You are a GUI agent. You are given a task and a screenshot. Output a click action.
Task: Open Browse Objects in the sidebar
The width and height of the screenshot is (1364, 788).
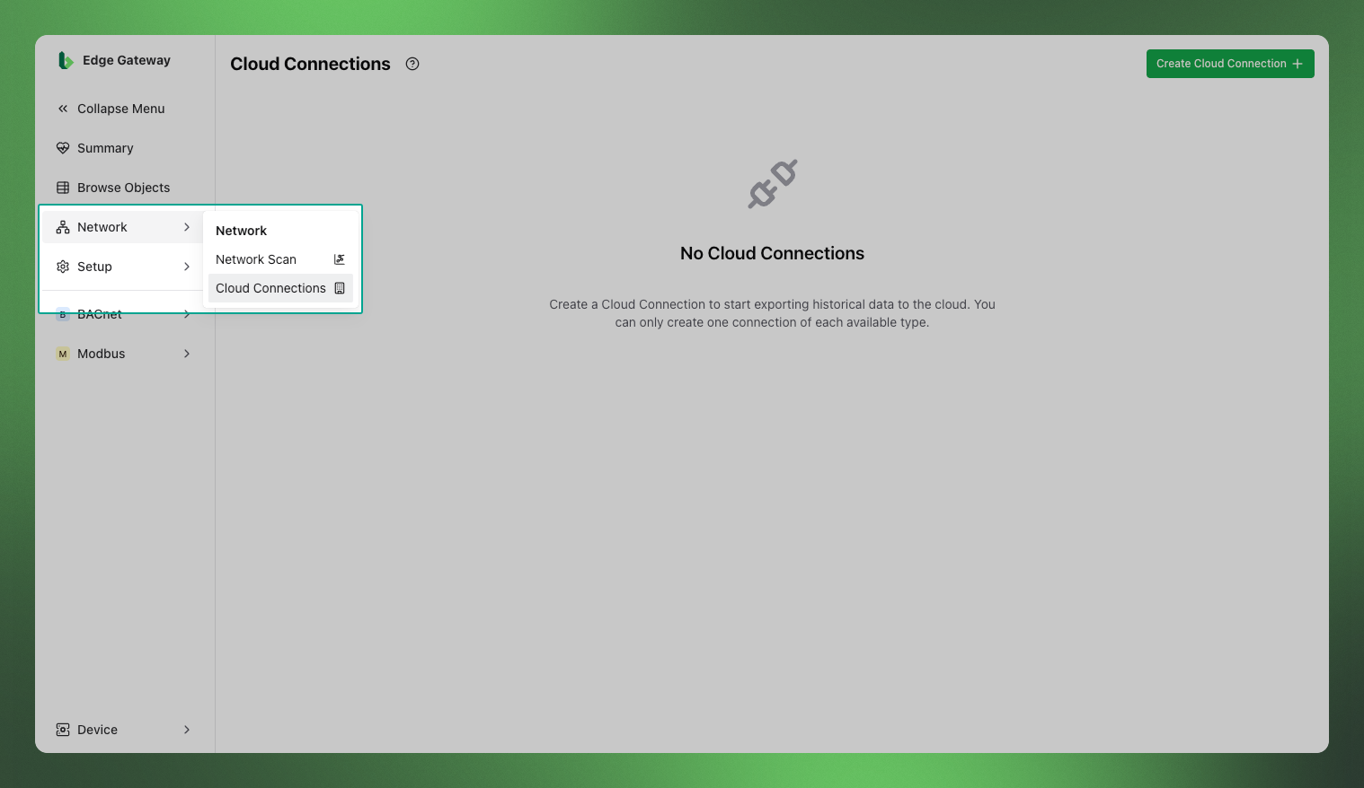(x=123, y=188)
